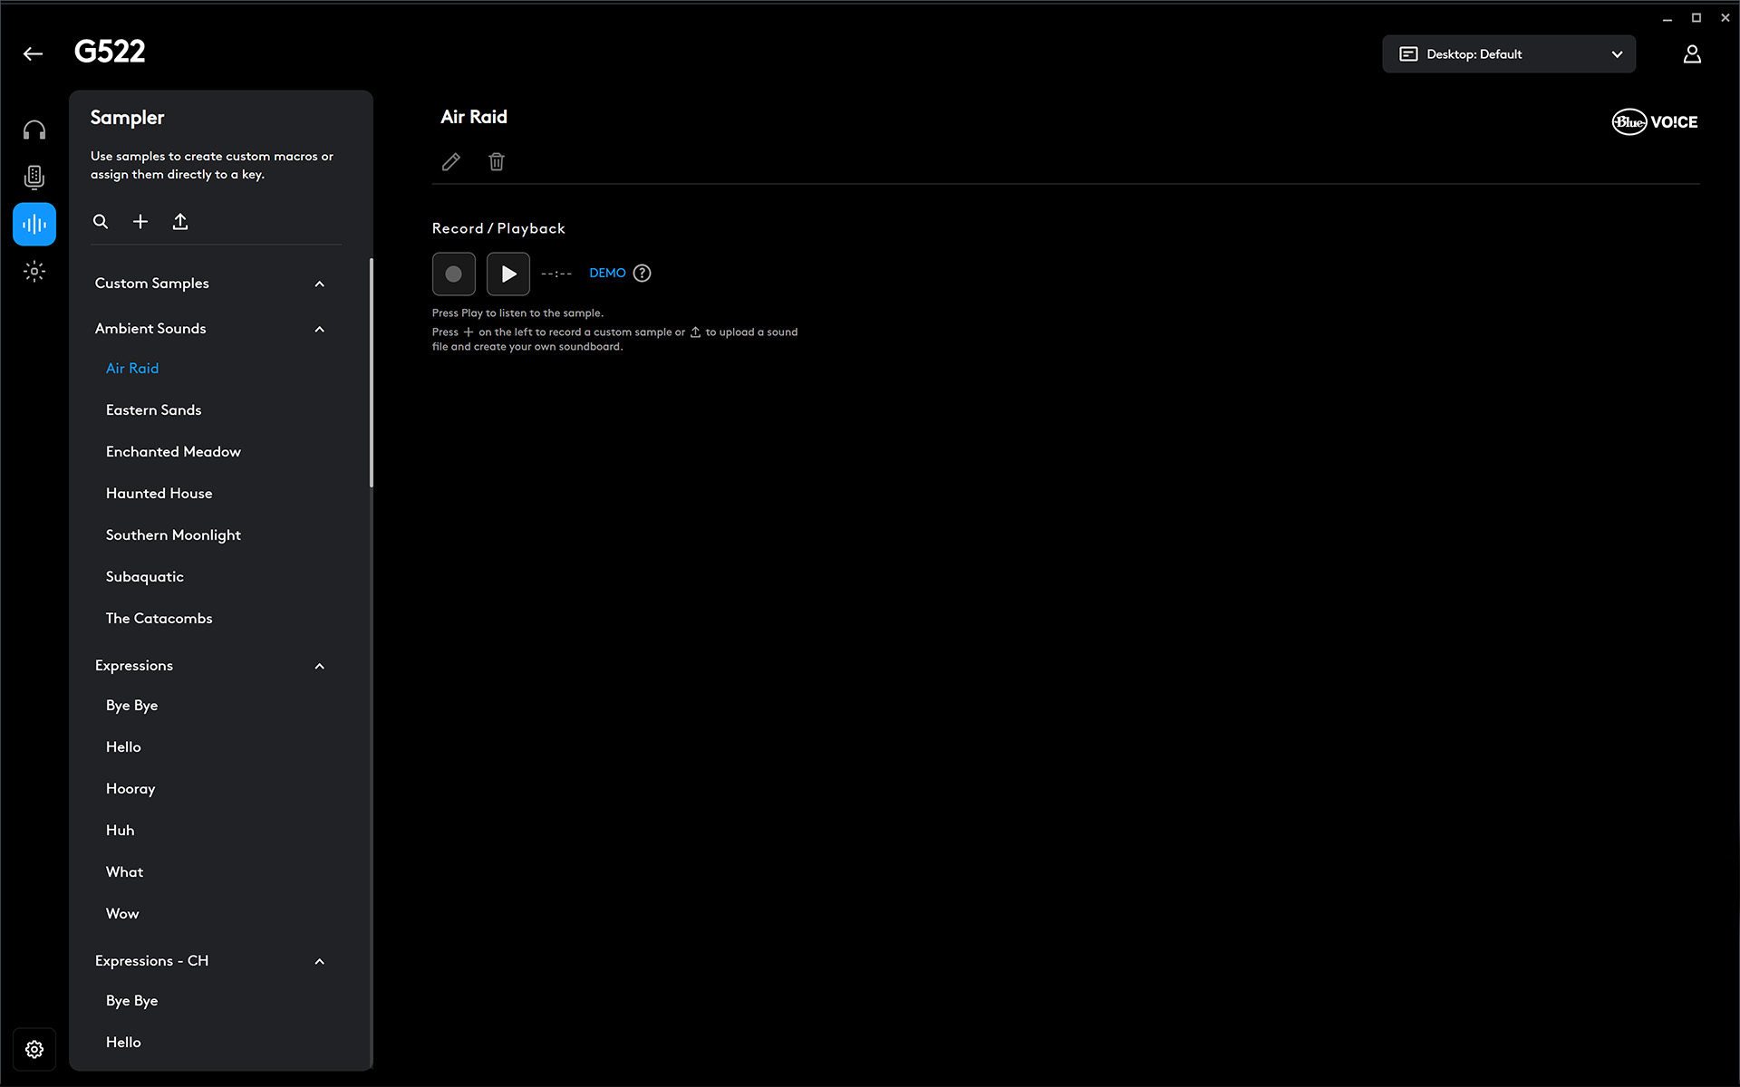Add a new sample with plus icon
This screenshot has height=1087, width=1740.
[x=140, y=222]
